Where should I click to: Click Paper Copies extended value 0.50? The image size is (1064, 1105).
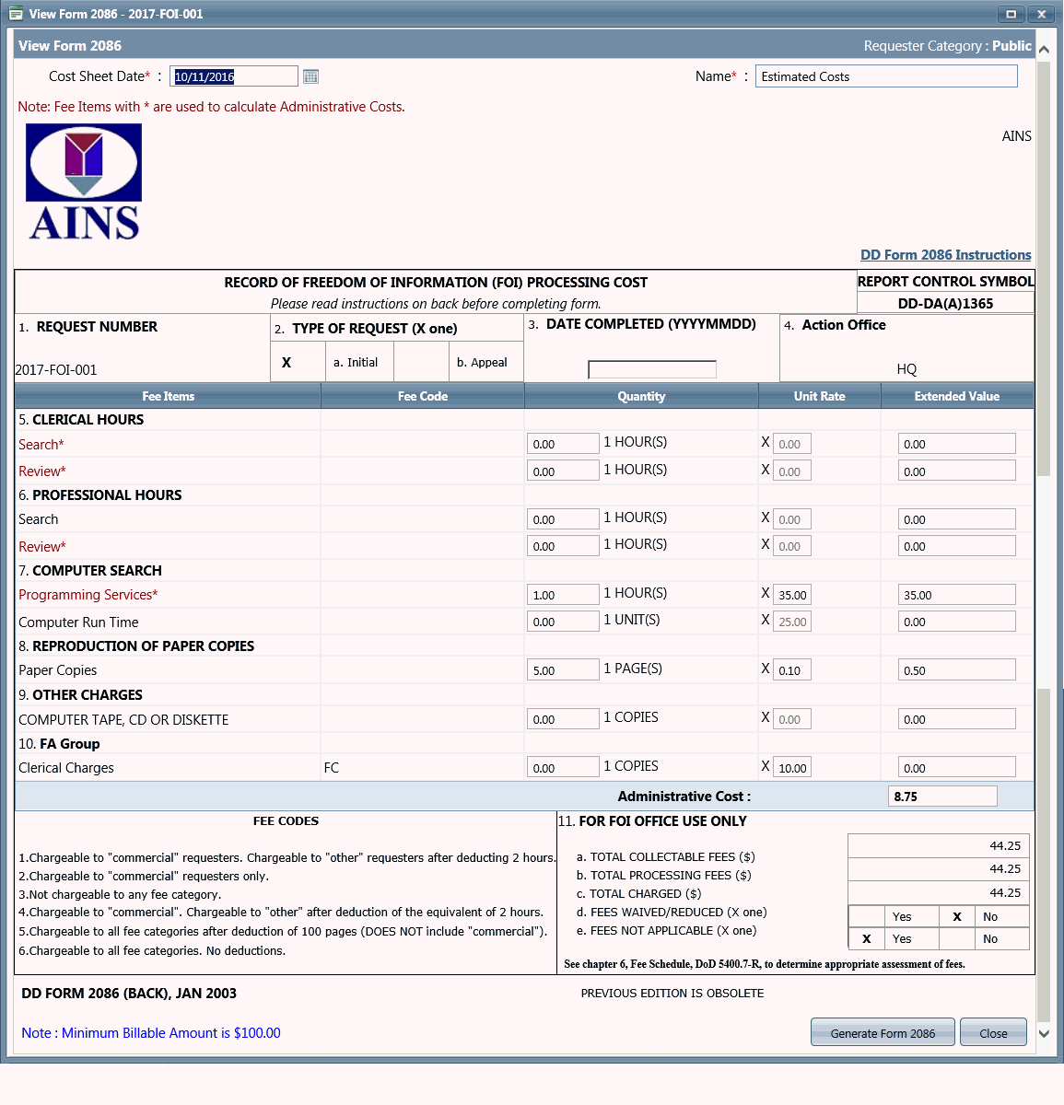pyautogui.click(x=957, y=670)
